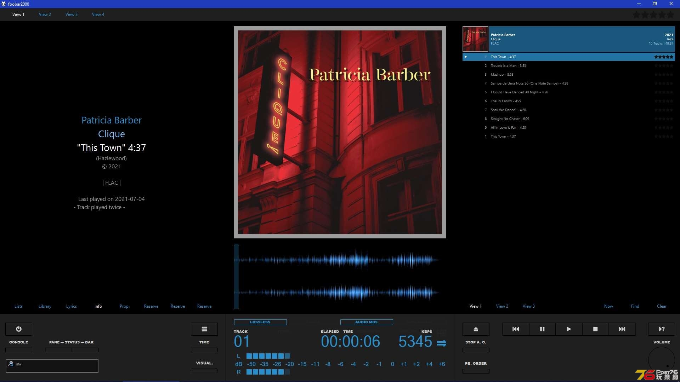Viewport: 680px width, 382px height.
Task: Click Now to jump to playing track
Action: click(x=608, y=306)
